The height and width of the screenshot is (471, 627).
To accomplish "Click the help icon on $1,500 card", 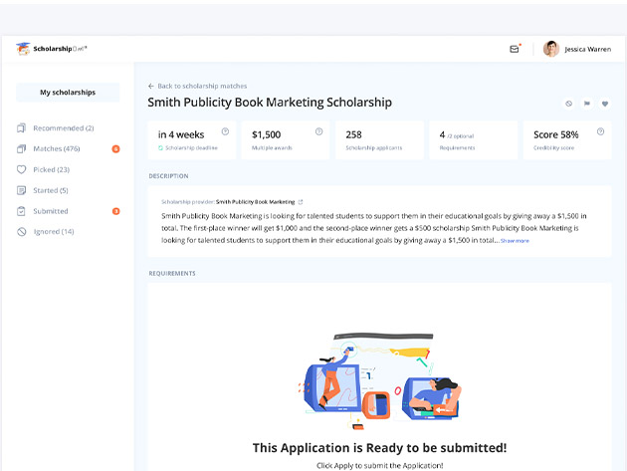I will coord(318,131).
